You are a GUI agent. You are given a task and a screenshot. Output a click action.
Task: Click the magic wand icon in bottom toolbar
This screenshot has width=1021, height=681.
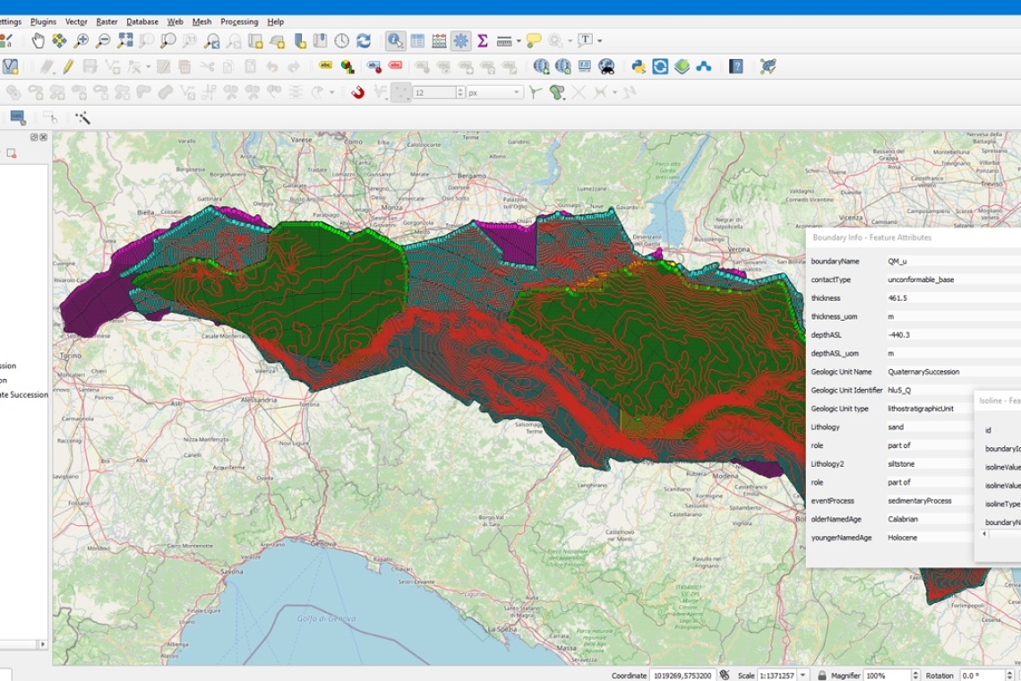[x=82, y=118]
